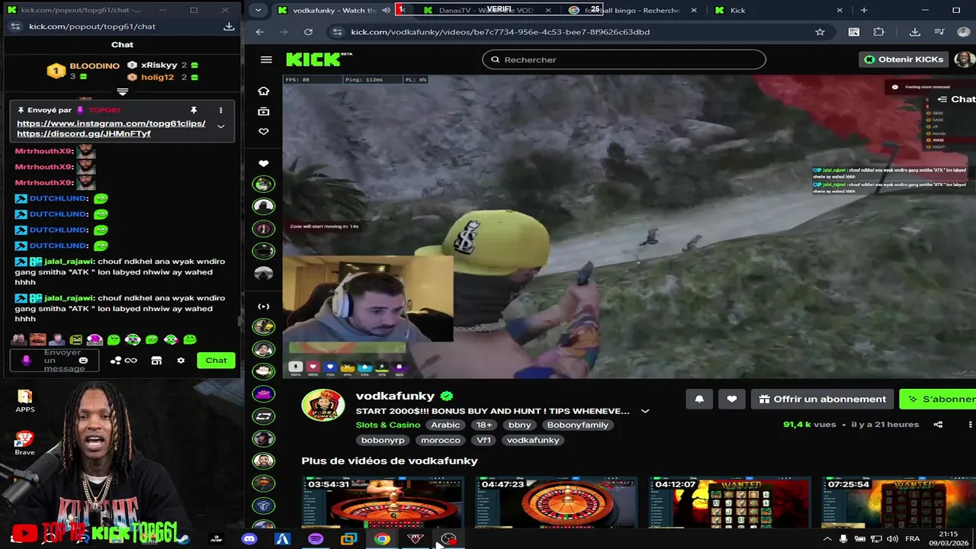Screen dimensions: 976x549
Task: Open the discord.gg link in pinned message
Action: pos(84,134)
